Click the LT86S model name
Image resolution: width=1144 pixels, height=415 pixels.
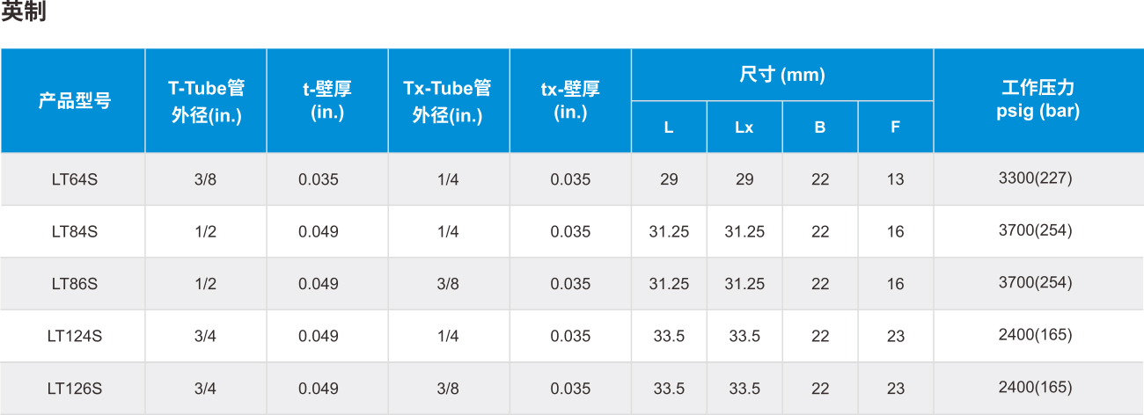(x=74, y=284)
